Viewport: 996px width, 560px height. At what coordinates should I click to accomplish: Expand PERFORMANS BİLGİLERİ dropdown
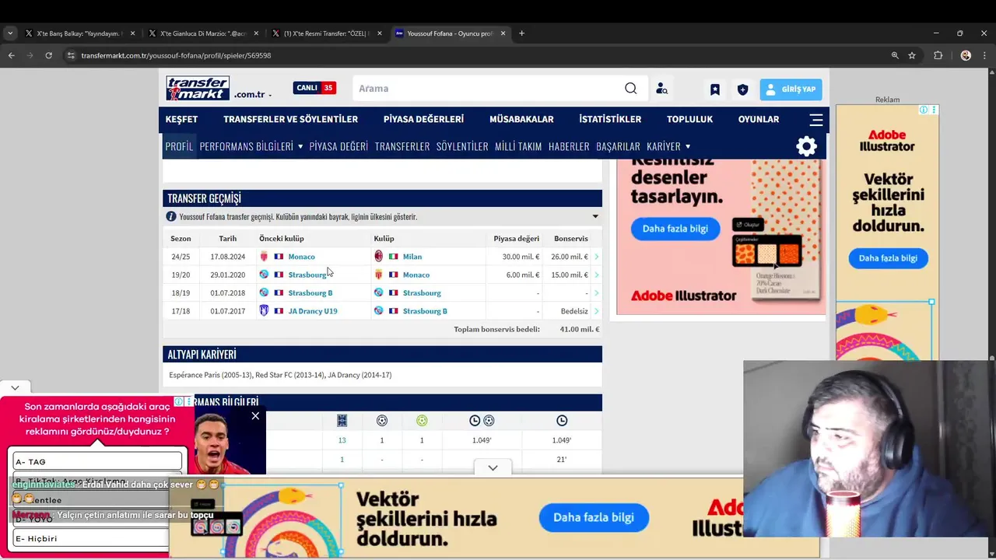pos(251,146)
